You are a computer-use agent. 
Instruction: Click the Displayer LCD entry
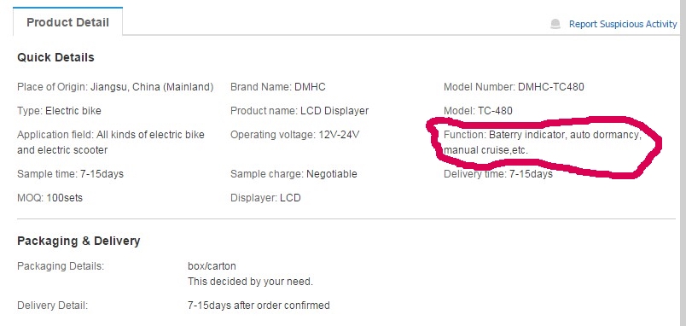point(265,198)
